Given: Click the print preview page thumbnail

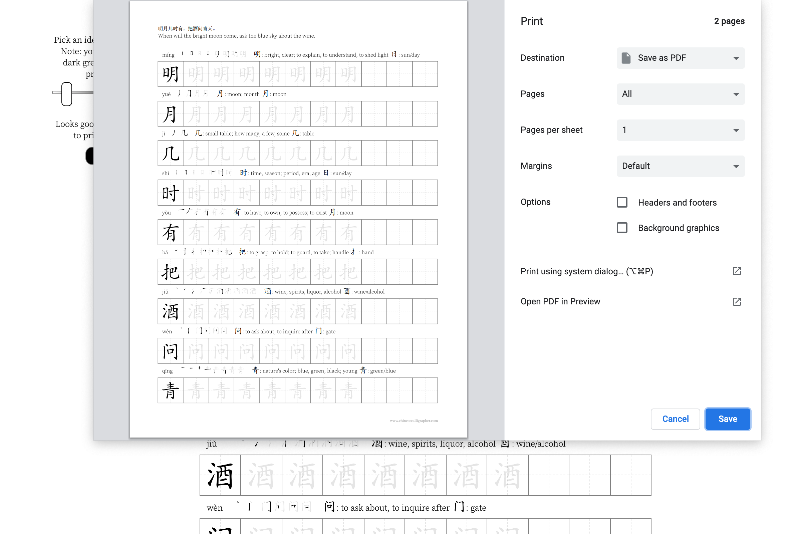Looking at the screenshot, I should (298, 219).
